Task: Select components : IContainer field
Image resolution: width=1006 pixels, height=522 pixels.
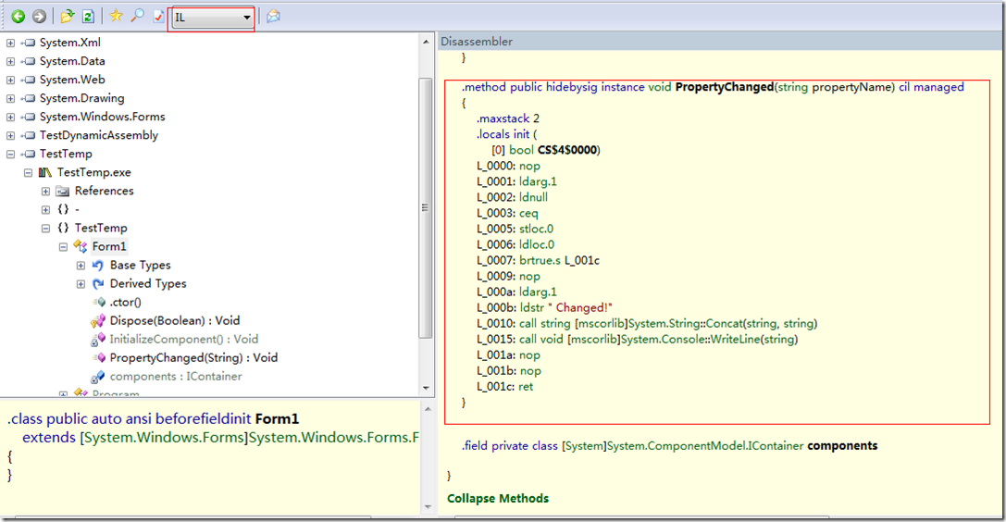Action: tap(176, 377)
